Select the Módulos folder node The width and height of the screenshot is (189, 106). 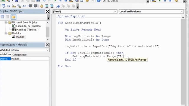pos(17,33)
